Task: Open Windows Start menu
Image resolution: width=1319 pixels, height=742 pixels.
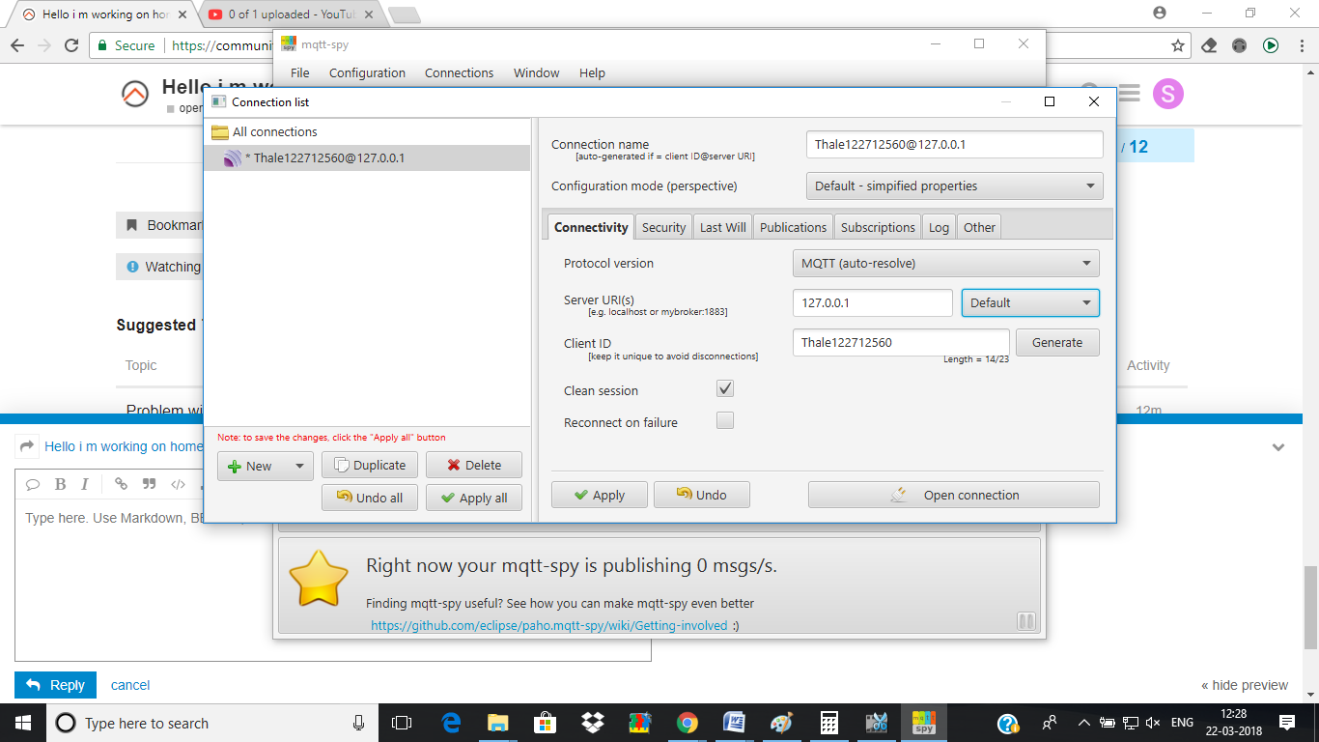Action: tap(22, 723)
